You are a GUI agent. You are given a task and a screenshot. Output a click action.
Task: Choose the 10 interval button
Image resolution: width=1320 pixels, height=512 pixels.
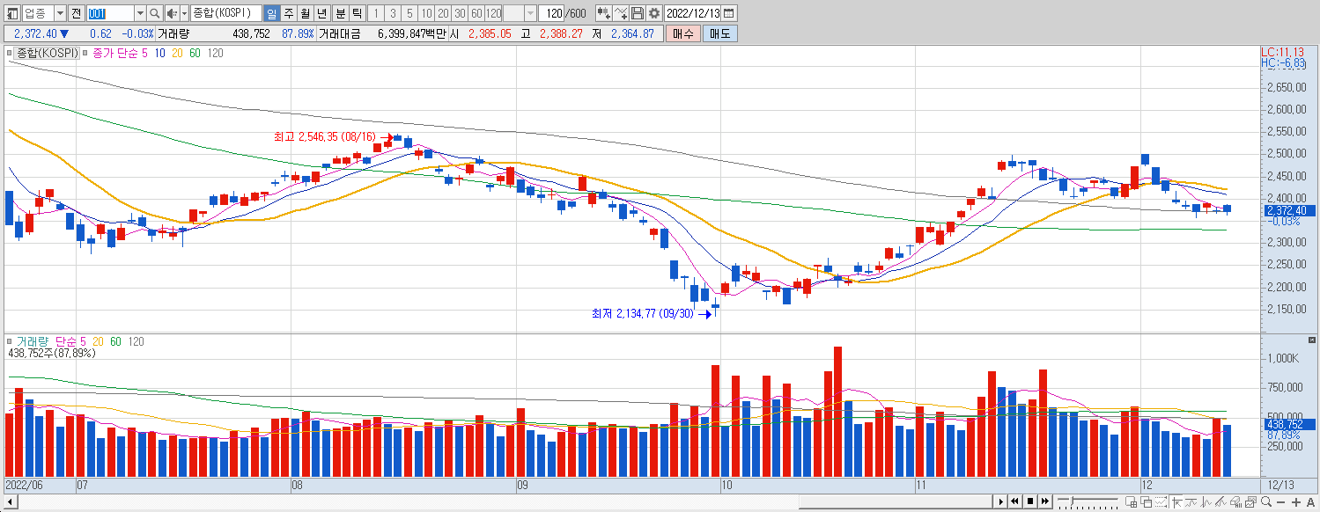coord(426,13)
